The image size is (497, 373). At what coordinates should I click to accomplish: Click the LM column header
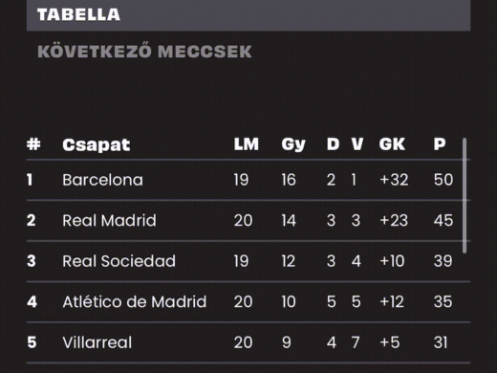coord(247,144)
